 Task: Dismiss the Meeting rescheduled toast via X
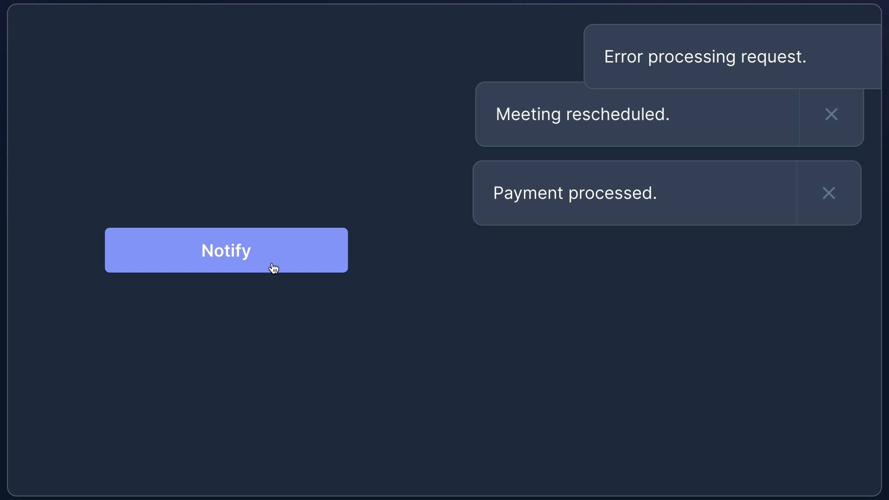point(831,114)
